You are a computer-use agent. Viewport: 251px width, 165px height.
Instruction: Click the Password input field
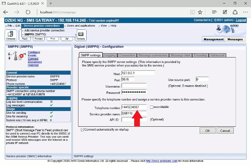tap(134, 92)
